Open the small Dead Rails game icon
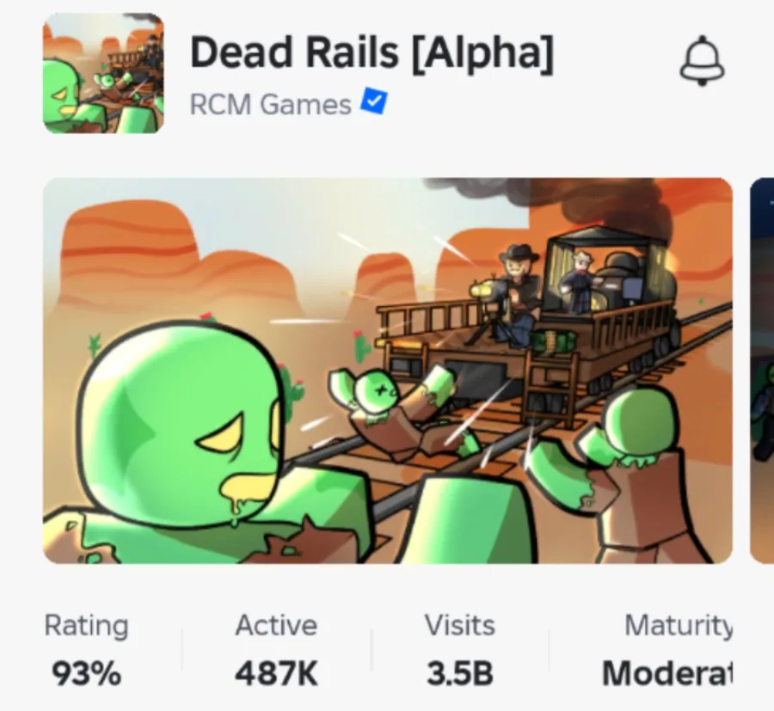The height and width of the screenshot is (711, 774). [104, 73]
